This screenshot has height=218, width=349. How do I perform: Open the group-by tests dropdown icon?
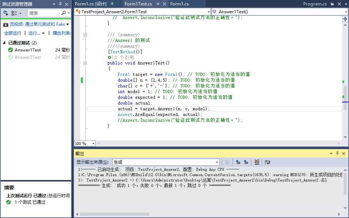click(16, 13)
